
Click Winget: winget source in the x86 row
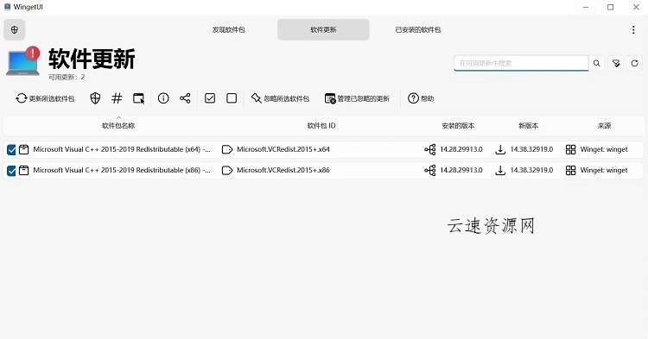604,170
